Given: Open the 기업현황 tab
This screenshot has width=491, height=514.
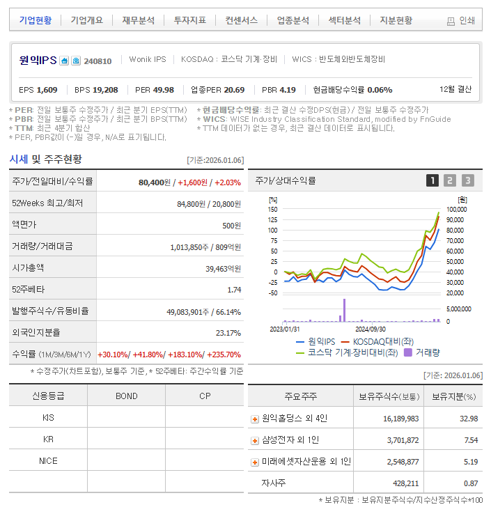Looking at the screenshot, I should pos(36,20).
